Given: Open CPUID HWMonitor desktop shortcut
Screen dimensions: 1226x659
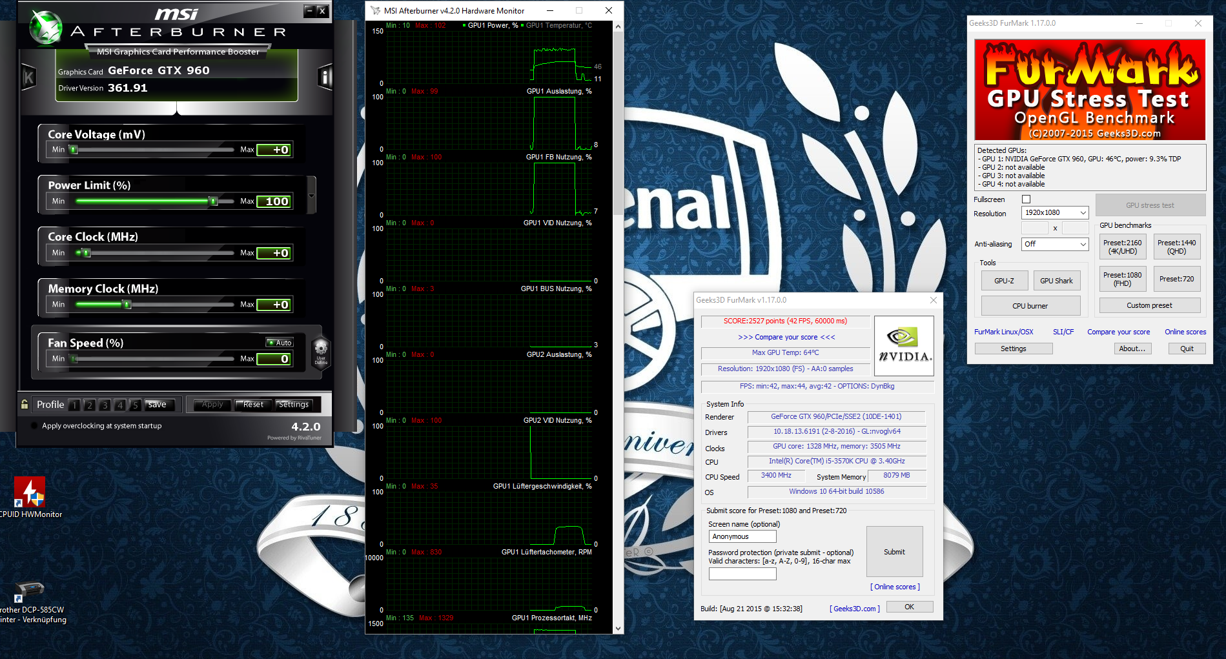Looking at the screenshot, I should tap(30, 498).
